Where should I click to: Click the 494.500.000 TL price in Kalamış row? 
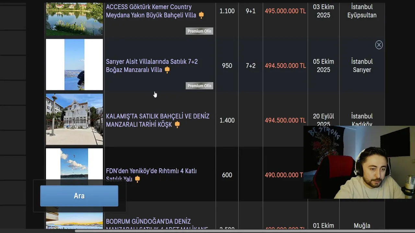pyautogui.click(x=285, y=120)
